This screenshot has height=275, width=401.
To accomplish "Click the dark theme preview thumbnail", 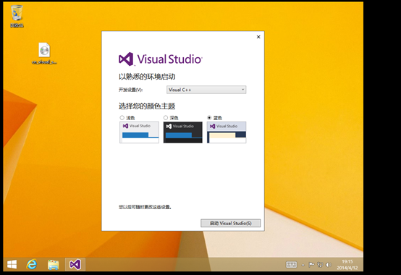I will click(x=183, y=132).
